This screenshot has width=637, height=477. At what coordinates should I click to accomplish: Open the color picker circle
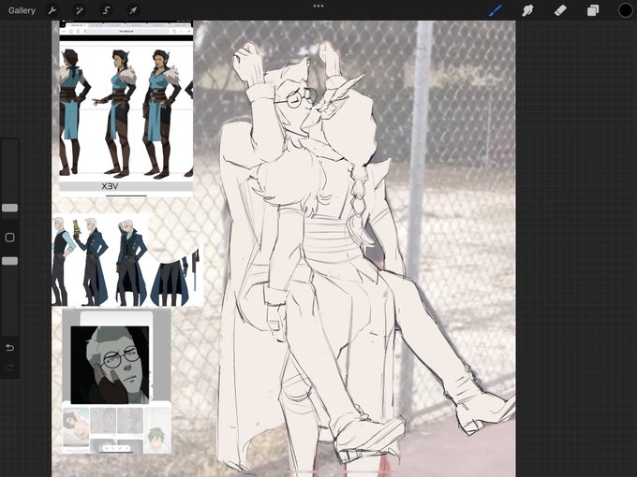point(625,10)
